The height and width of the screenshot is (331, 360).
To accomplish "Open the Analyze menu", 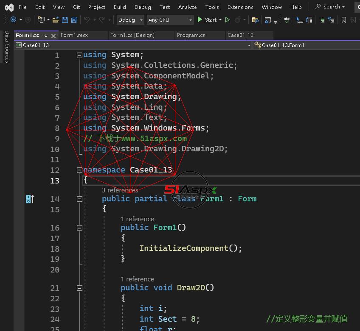I will (x=187, y=7).
